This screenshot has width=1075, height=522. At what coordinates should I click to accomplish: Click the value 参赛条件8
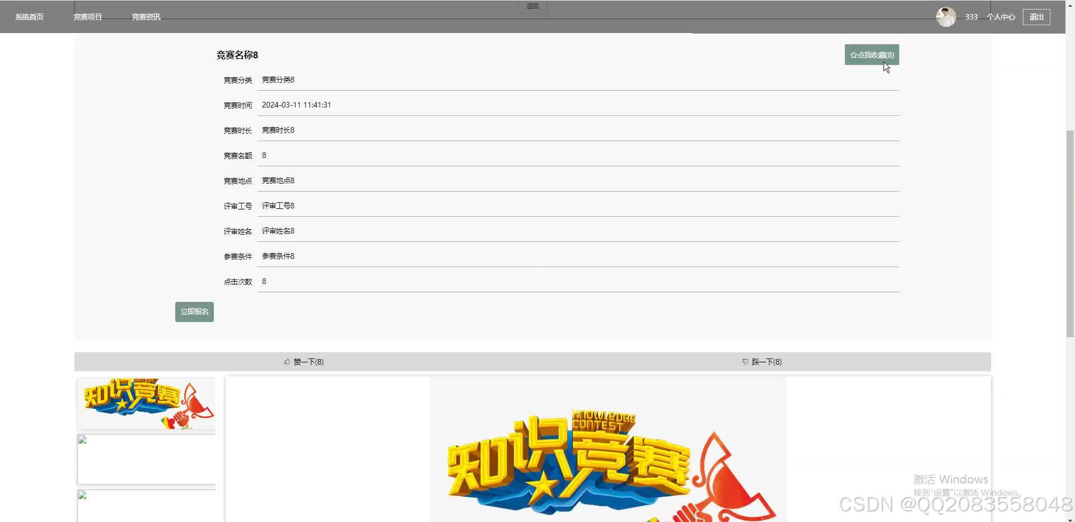point(278,256)
